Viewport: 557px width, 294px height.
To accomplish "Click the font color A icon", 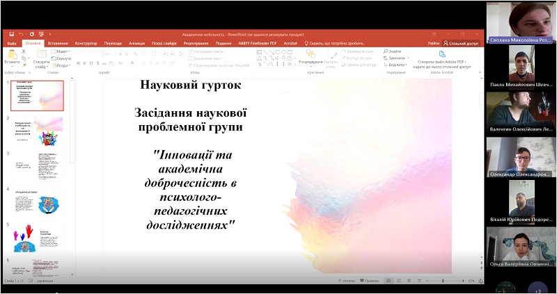I will pos(132,63).
